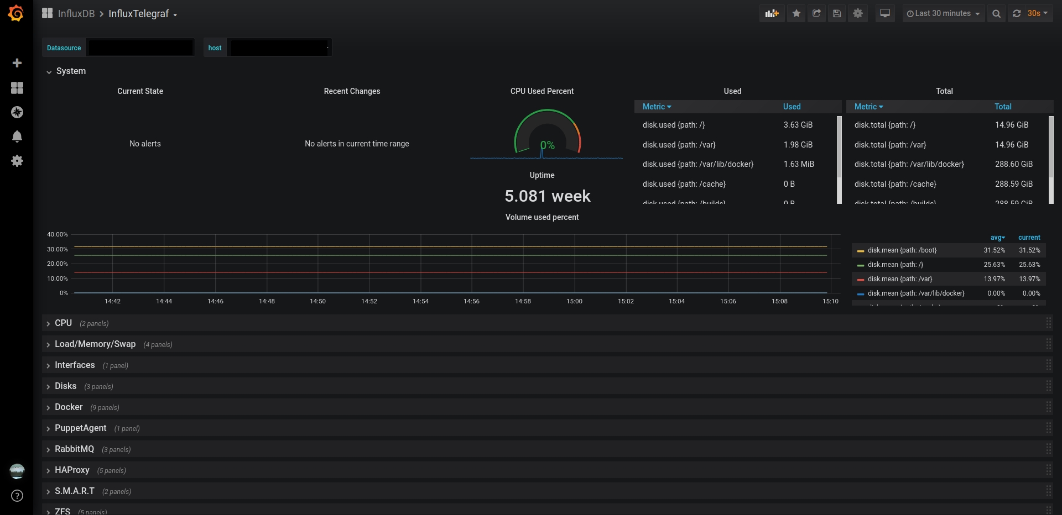This screenshot has height=515, width=1062.
Task: Open dashboard settings gear icon
Action: coord(858,13)
